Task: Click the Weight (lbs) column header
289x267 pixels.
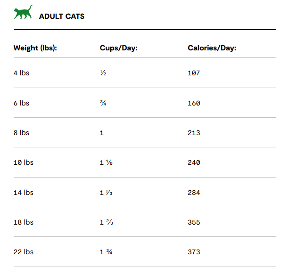Action: [35, 48]
